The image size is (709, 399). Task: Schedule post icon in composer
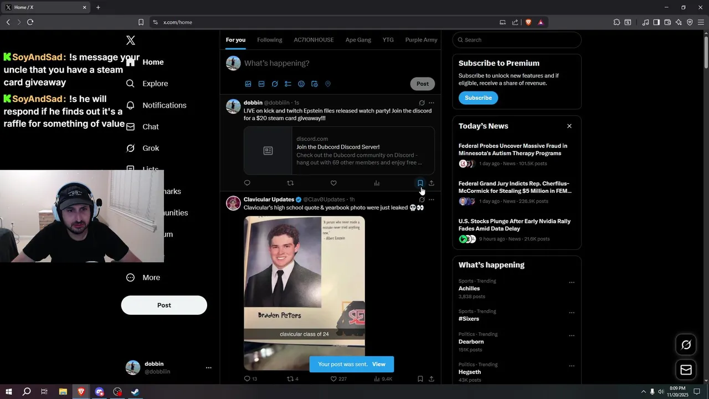coord(315,84)
